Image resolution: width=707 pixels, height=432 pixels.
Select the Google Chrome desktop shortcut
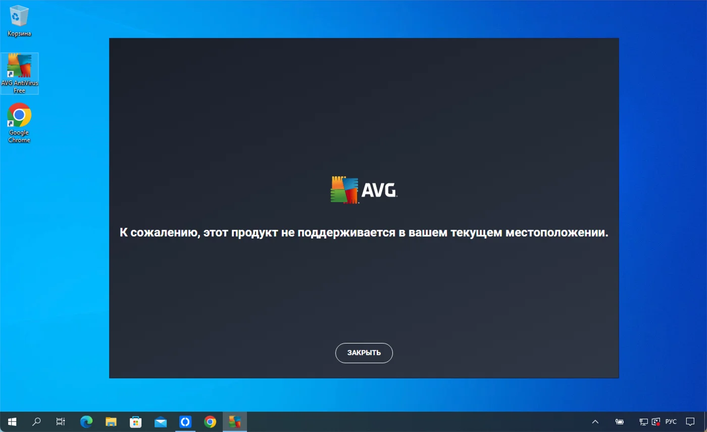pyautogui.click(x=19, y=123)
